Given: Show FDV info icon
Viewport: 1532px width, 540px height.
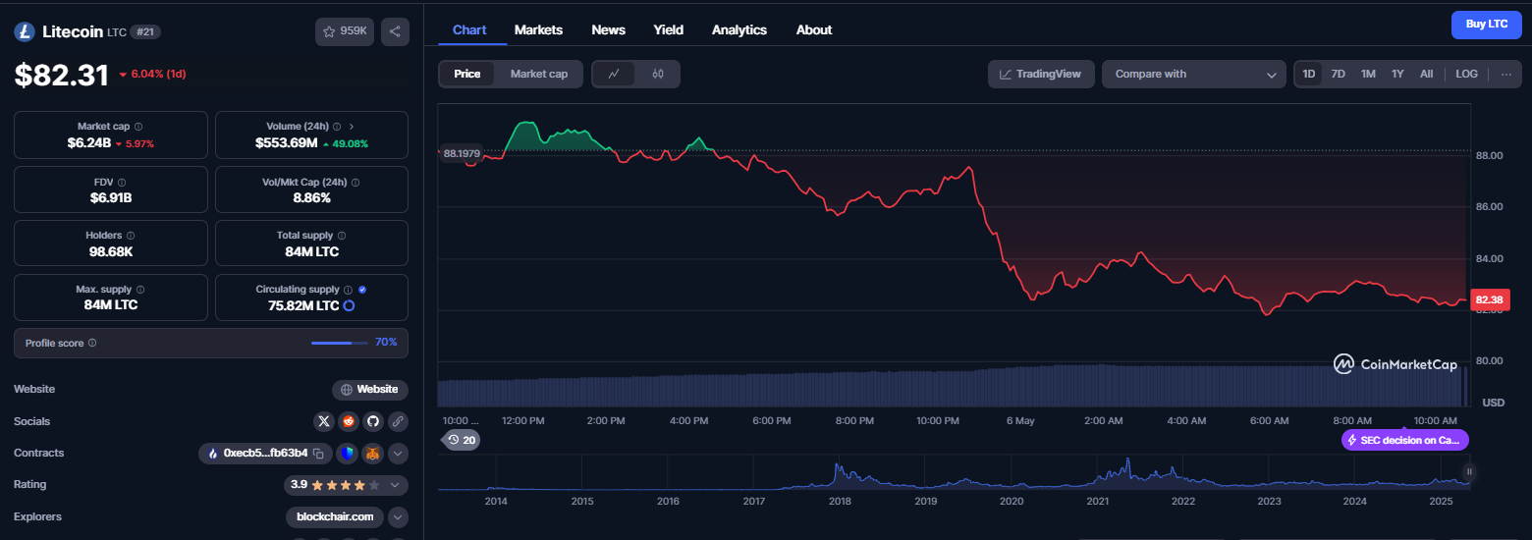Looking at the screenshot, I should point(122,182).
